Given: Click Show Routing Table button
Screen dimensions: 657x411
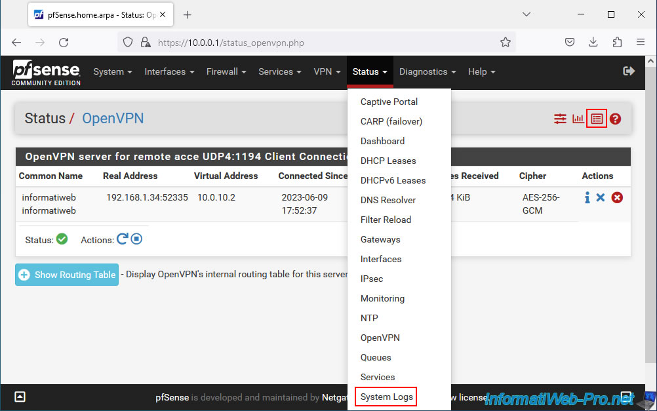Looking at the screenshot, I should [67, 275].
